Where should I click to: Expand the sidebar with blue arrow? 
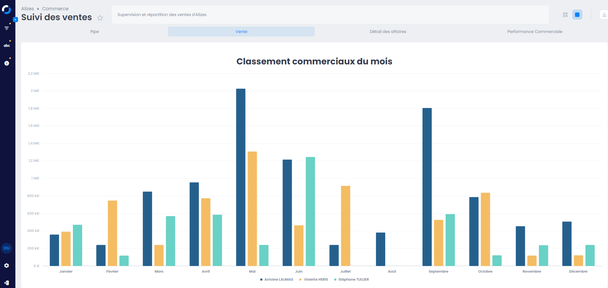coord(15,20)
